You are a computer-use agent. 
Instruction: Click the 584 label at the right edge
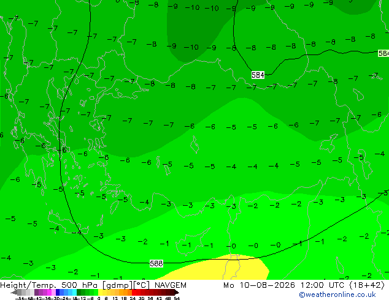pyautogui.click(x=383, y=53)
